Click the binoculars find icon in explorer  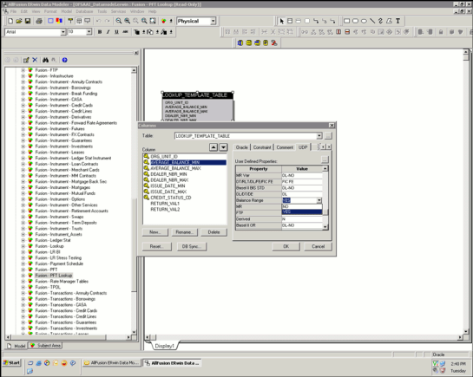tap(45, 60)
